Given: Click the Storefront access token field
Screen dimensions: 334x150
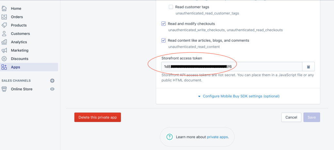Looking at the screenshot, I should coord(231,67).
